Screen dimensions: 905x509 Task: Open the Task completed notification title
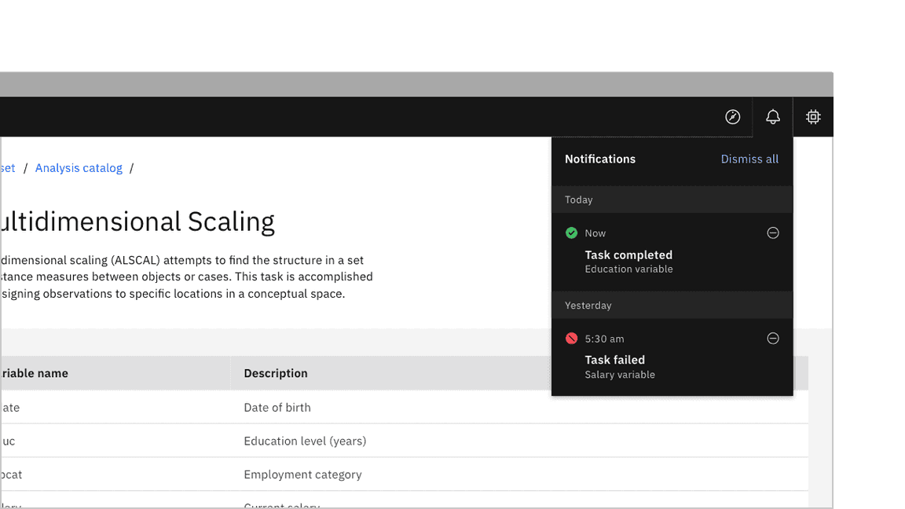628,255
